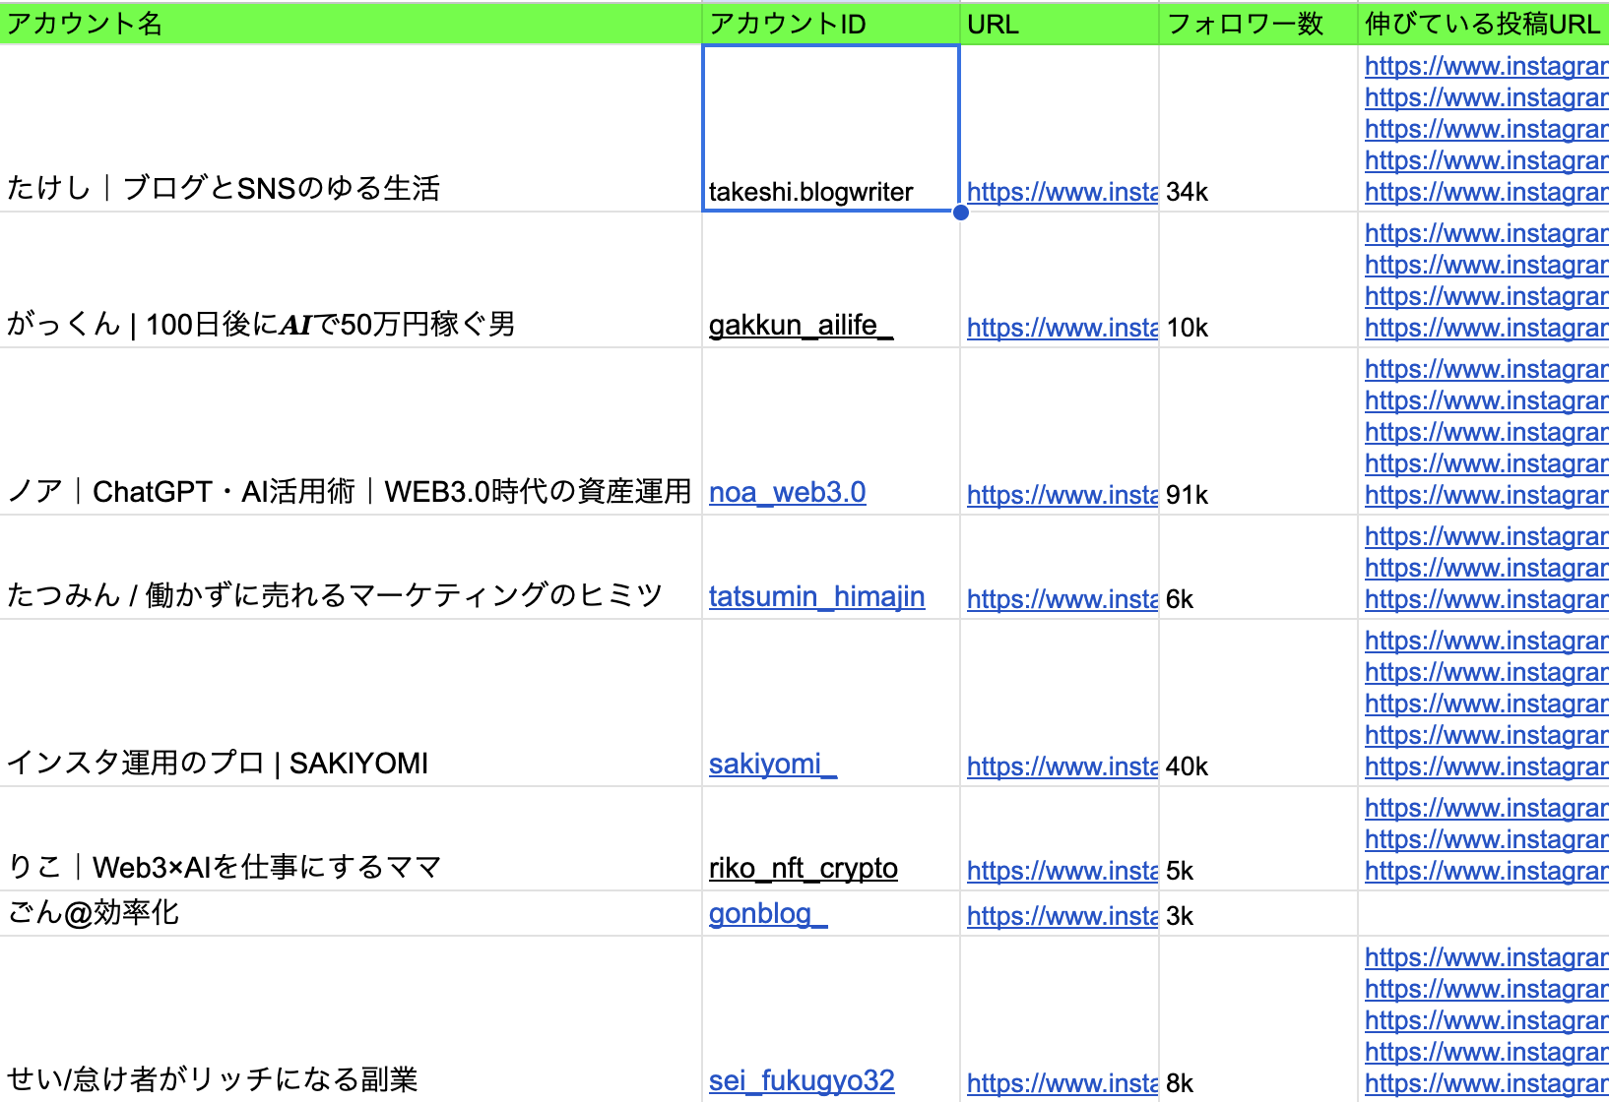
Task: Open the riko_nft_crypto account ID link
Action: tap(803, 868)
